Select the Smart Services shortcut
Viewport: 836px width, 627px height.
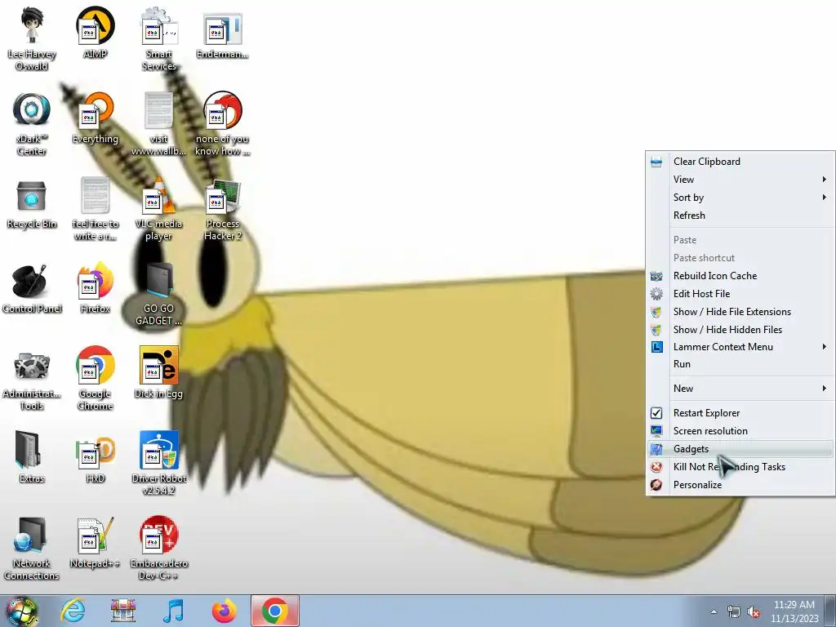[159, 38]
